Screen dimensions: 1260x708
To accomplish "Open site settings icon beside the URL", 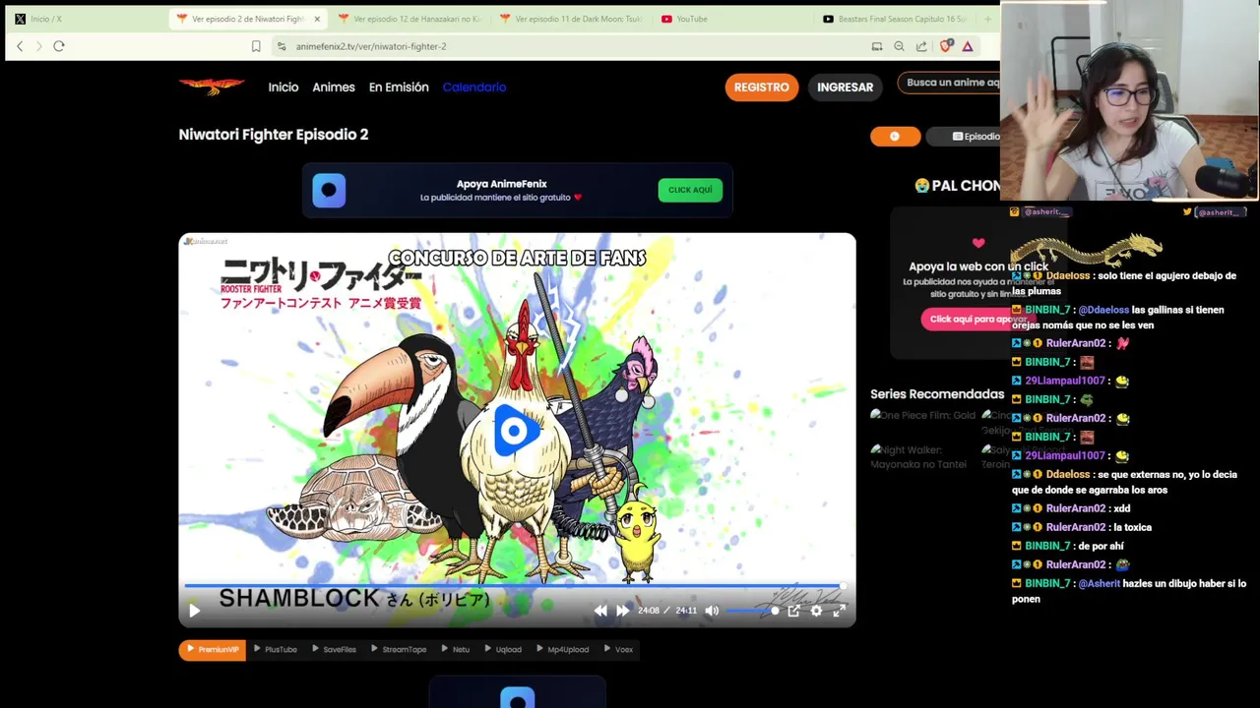I will tap(282, 46).
